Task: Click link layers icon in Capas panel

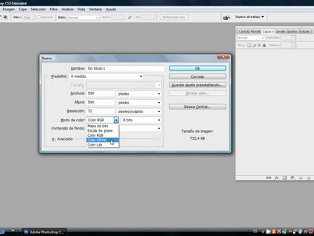Action: click(x=269, y=178)
